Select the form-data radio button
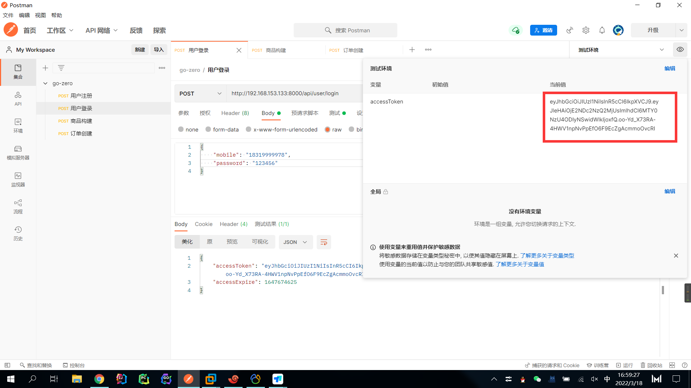The height and width of the screenshot is (388, 691). [208, 129]
